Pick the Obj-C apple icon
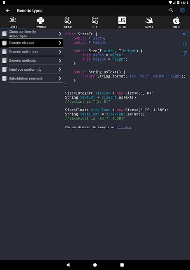The height and width of the screenshot is (270, 190). click(x=176, y=21)
